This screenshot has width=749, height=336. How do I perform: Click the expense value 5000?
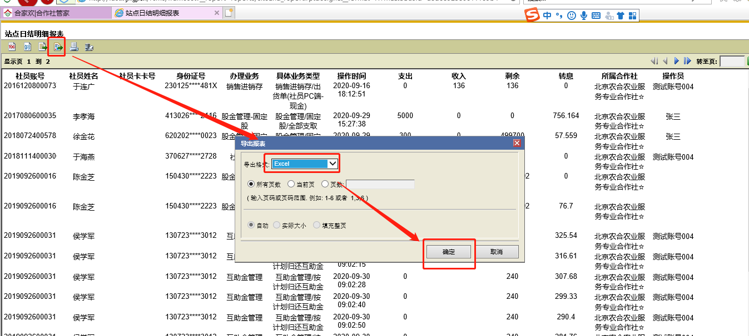[x=405, y=116]
